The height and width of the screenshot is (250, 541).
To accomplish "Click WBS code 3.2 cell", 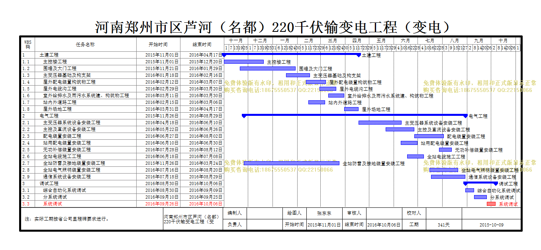I will (x=28, y=197).
